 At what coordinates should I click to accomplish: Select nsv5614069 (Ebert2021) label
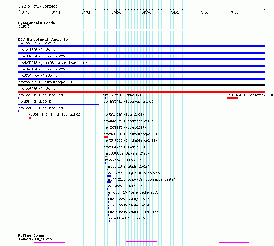tap(124, 115)
